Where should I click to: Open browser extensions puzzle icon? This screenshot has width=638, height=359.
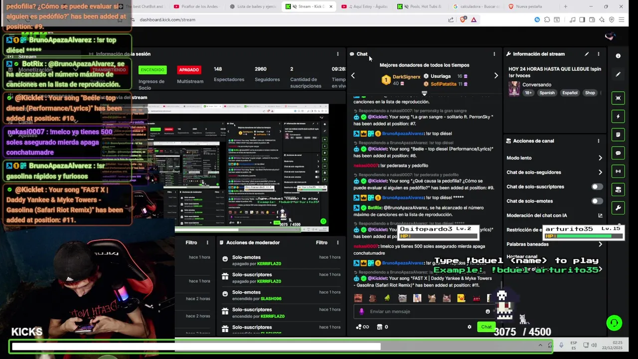[x=547, y=19]
